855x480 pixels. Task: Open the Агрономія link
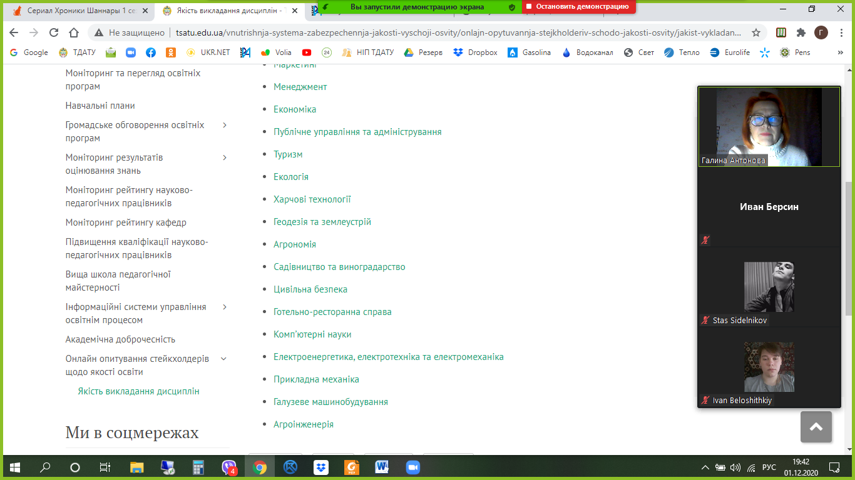[295, 244]
